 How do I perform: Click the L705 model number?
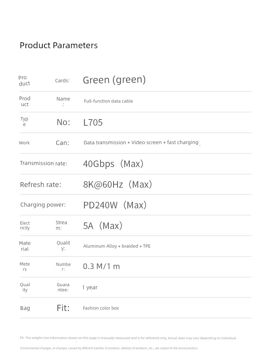[x=93, y=123]
